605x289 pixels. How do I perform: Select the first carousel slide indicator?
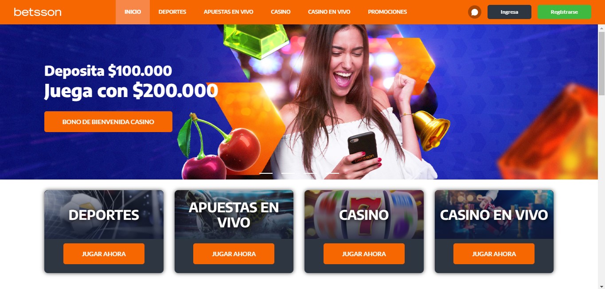click(266, 173)
